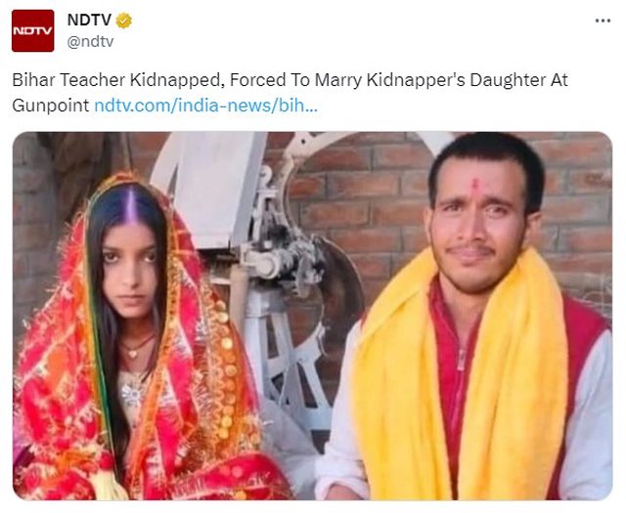The height and width of the screenshot is (513, 626).
Task: Follow the ndtv.com/india-news article link
Action: 205,105
